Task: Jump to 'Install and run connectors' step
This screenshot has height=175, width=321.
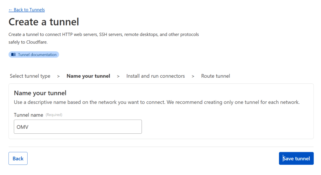Action: tap(155, 76)
